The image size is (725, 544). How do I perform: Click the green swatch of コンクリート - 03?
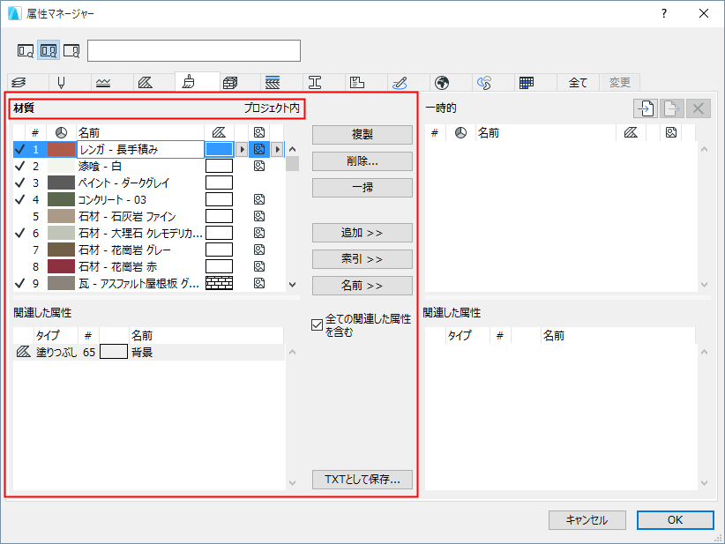[x=61, y=199]
